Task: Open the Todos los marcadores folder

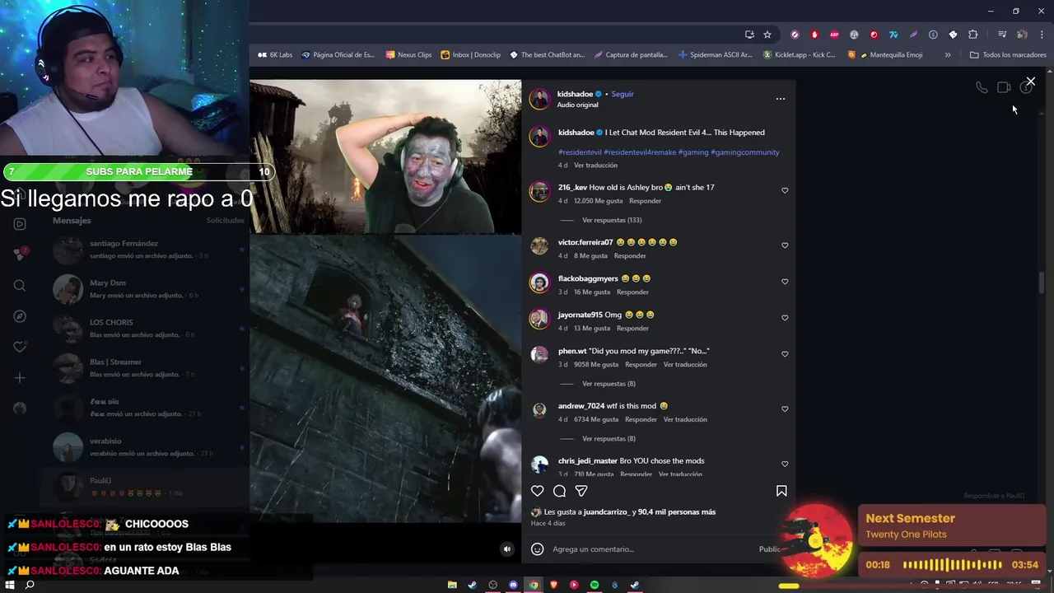Action: pyautogui.click(x=1008, y=55)
